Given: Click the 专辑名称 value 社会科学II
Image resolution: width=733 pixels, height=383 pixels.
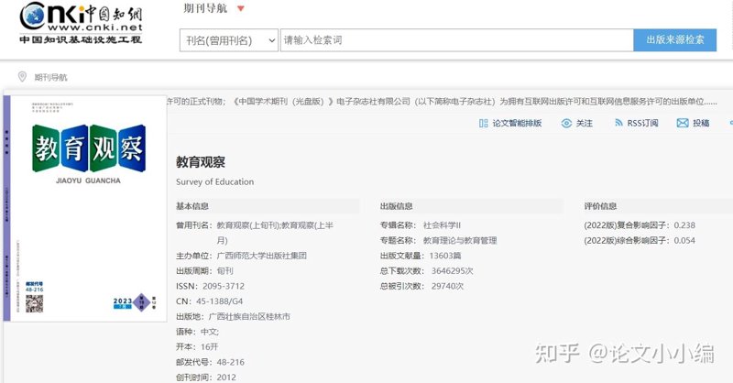Looking at the screenshot, I should tap(442, 225).
